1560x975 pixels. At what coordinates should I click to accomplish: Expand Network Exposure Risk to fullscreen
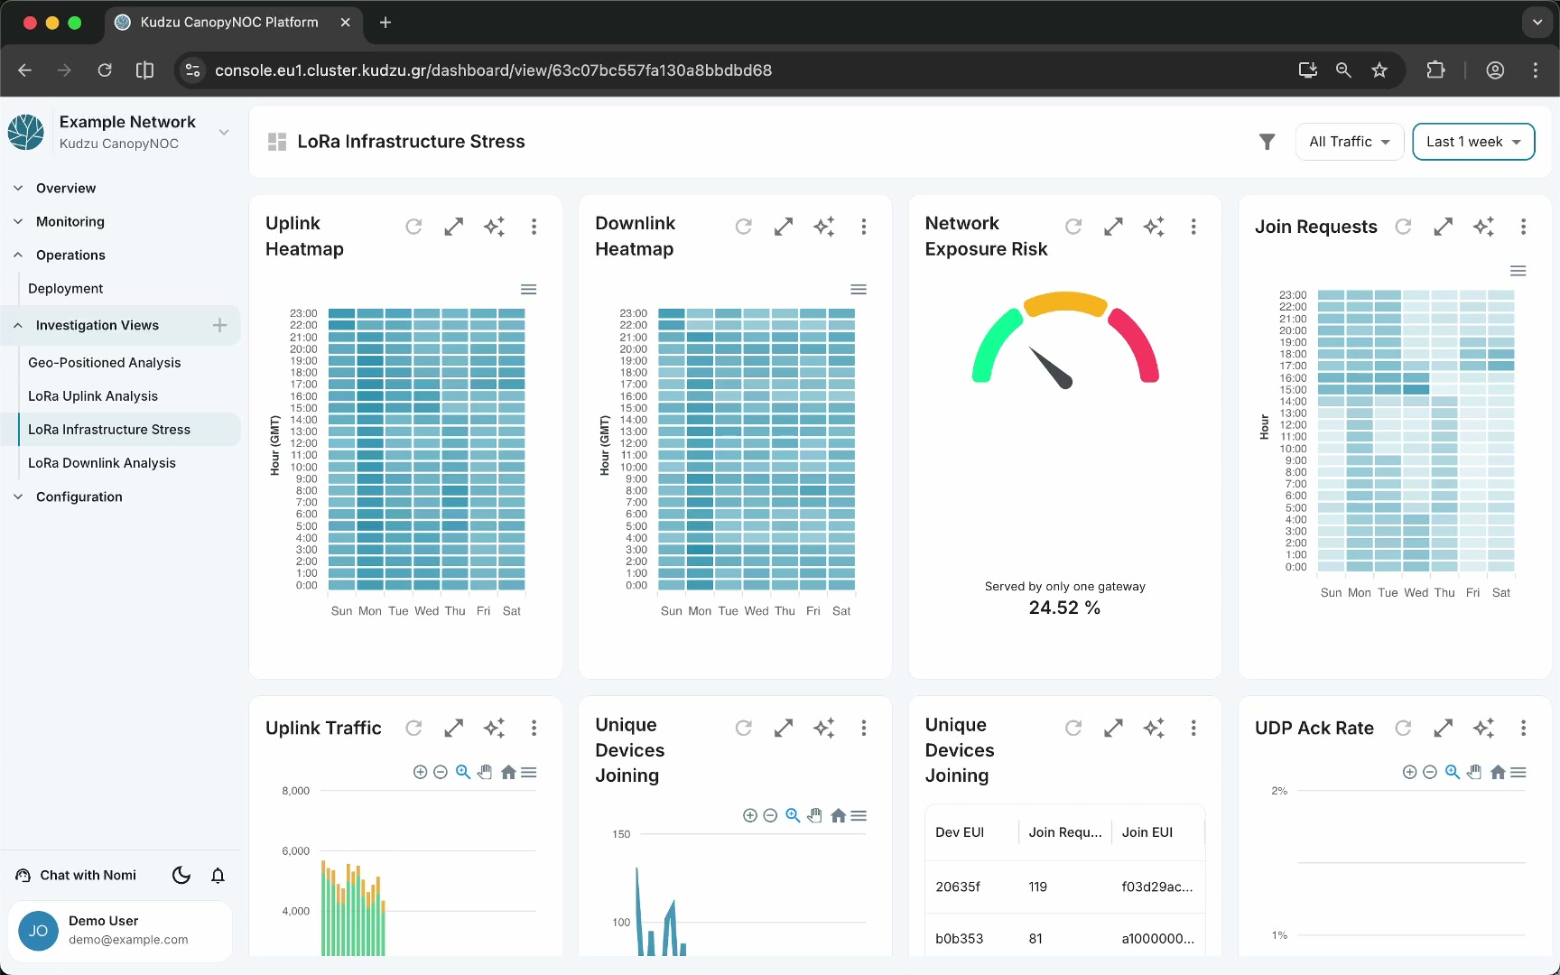pyautogui.click(x=1114, y=227)
